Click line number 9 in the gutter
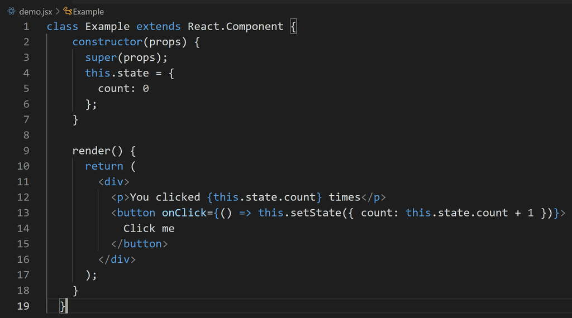 pyautogui.click(x=26, y=151)
